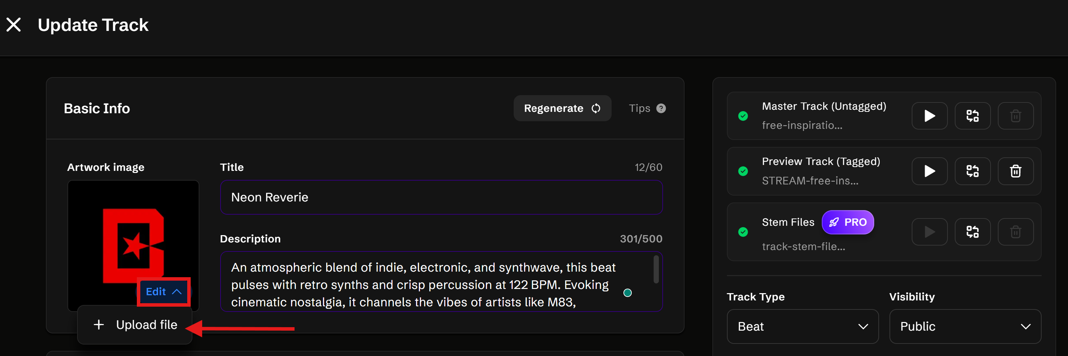Click the PRO badge next to Stem Files
This screenshot has width=1068, height=356.
(x=847, y=222)
